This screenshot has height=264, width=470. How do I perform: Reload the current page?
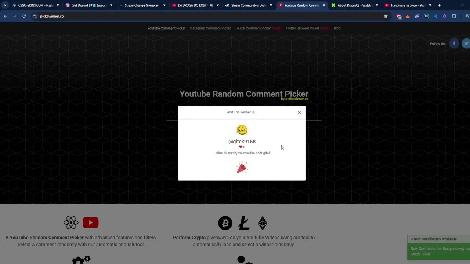coord(24,16)
